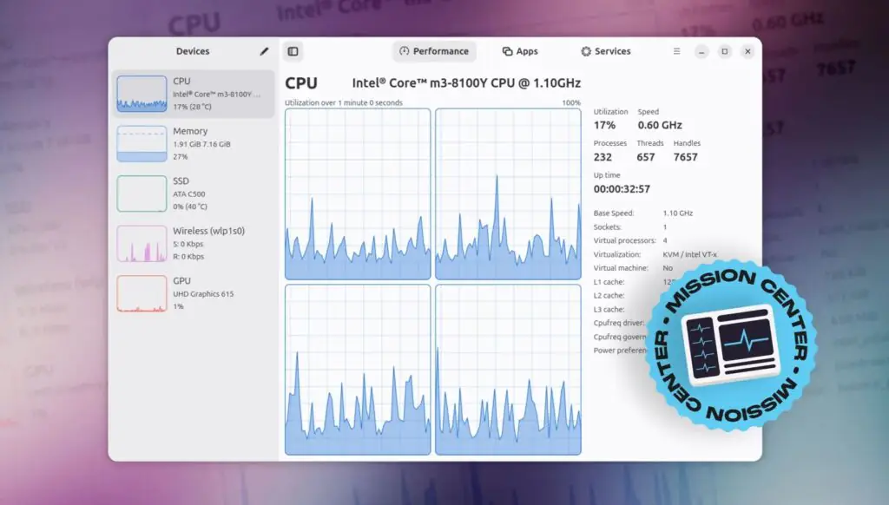The width and height of the screenshot is (889, 505).
Task: Click the Wireless activity sparkline thumbnail
Action: pyautogui.click(x=142, y=243)
